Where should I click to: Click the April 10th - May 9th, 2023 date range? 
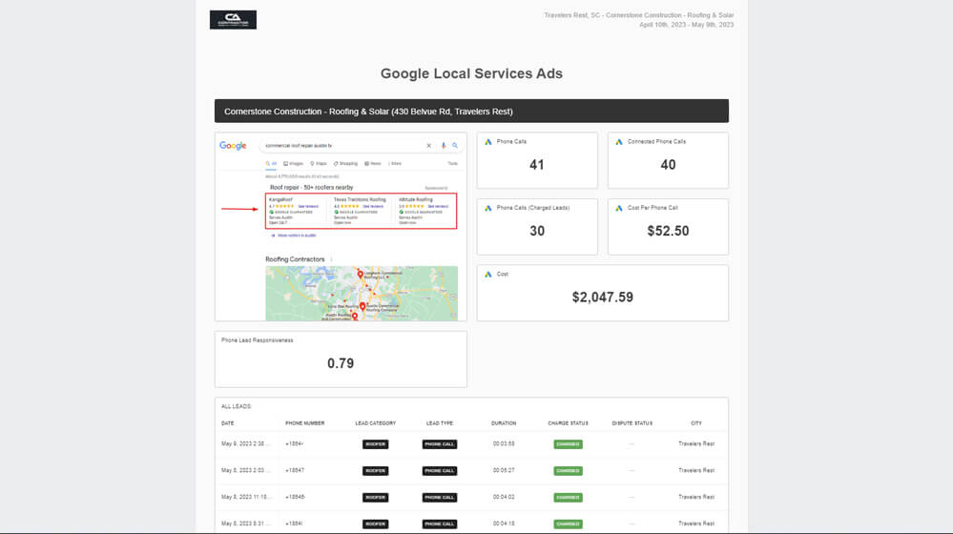click(x=686, y=25)
